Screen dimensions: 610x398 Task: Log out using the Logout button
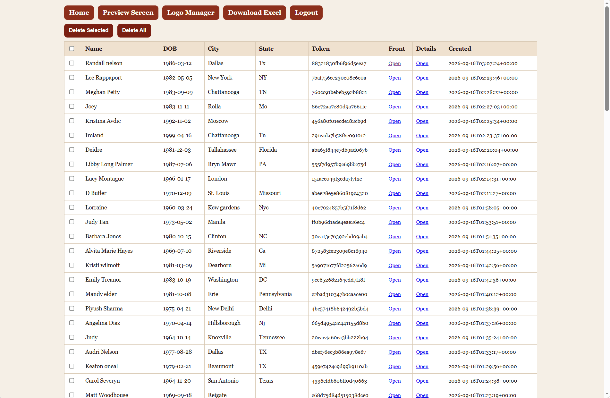[x=306, y=13]
